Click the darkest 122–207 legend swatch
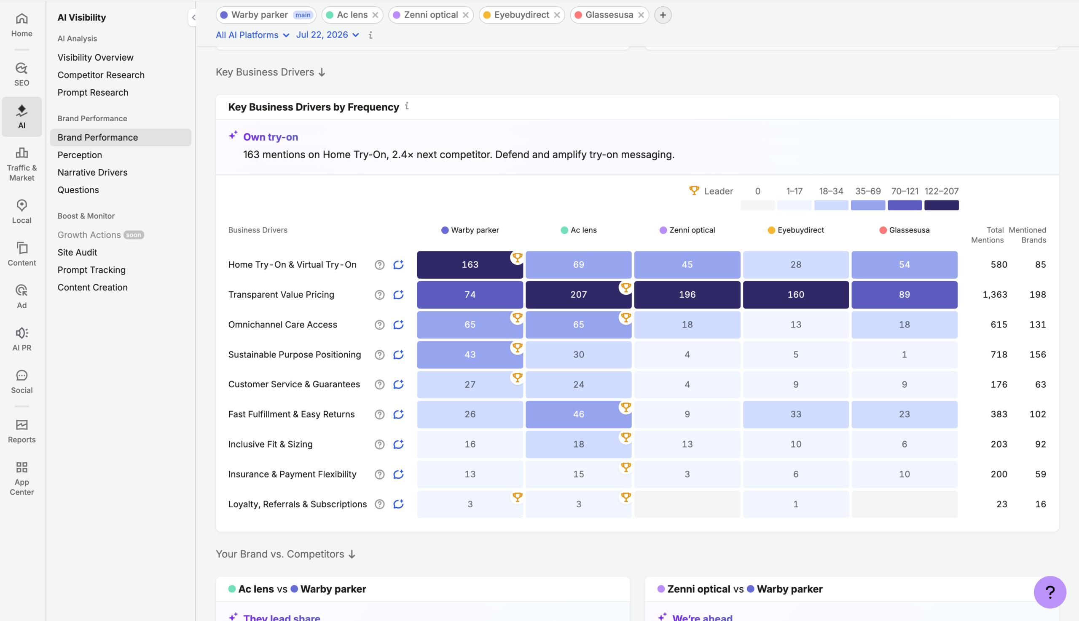This screenshot has width=1079, height=621. pos(941,205)
